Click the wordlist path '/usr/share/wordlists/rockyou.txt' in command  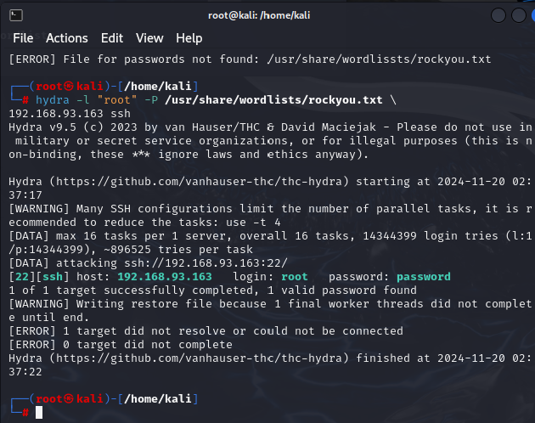point(273,100)
